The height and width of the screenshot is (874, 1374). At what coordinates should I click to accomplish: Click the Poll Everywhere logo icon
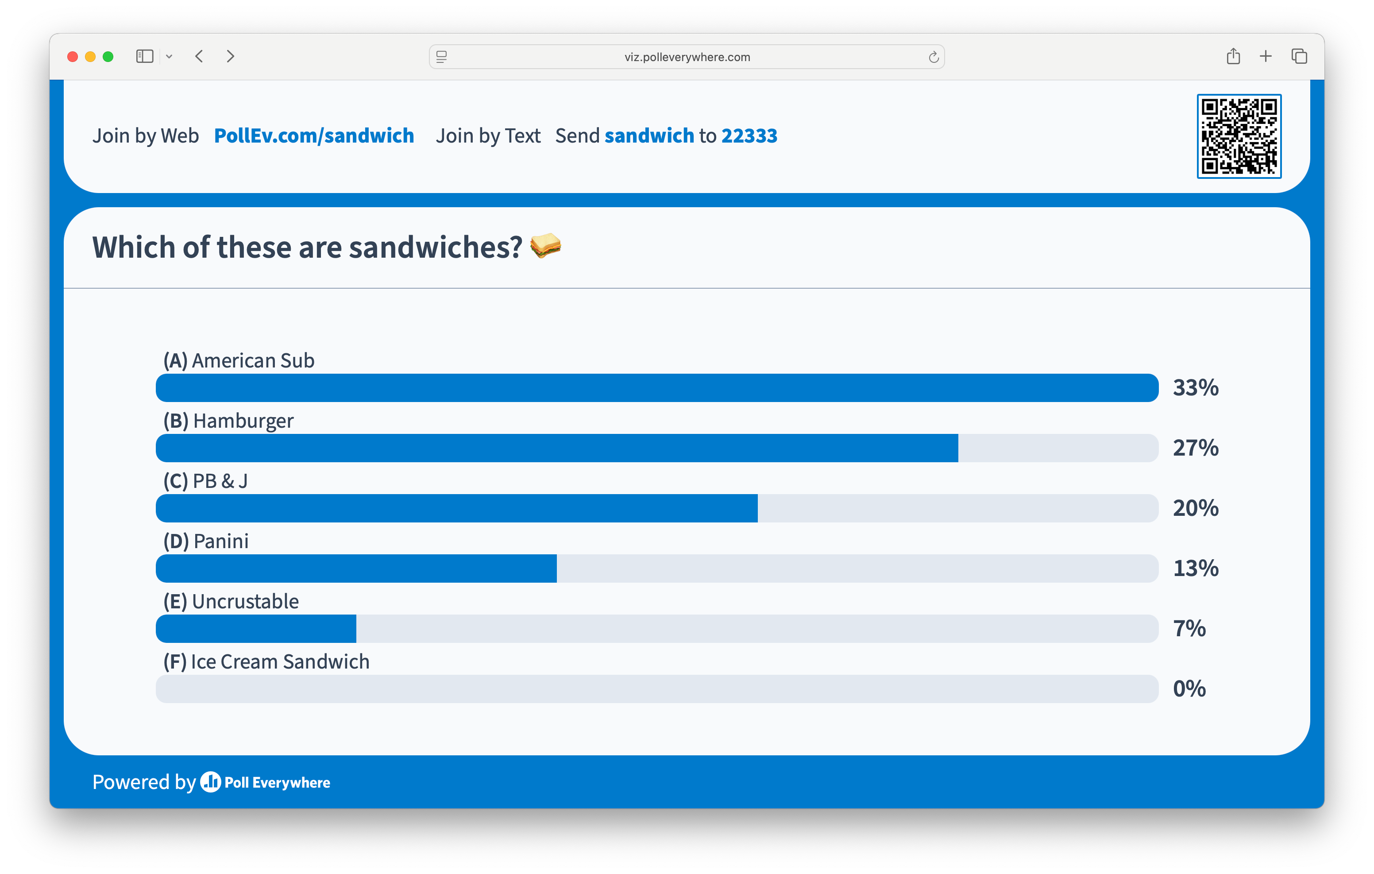[211, 783]
